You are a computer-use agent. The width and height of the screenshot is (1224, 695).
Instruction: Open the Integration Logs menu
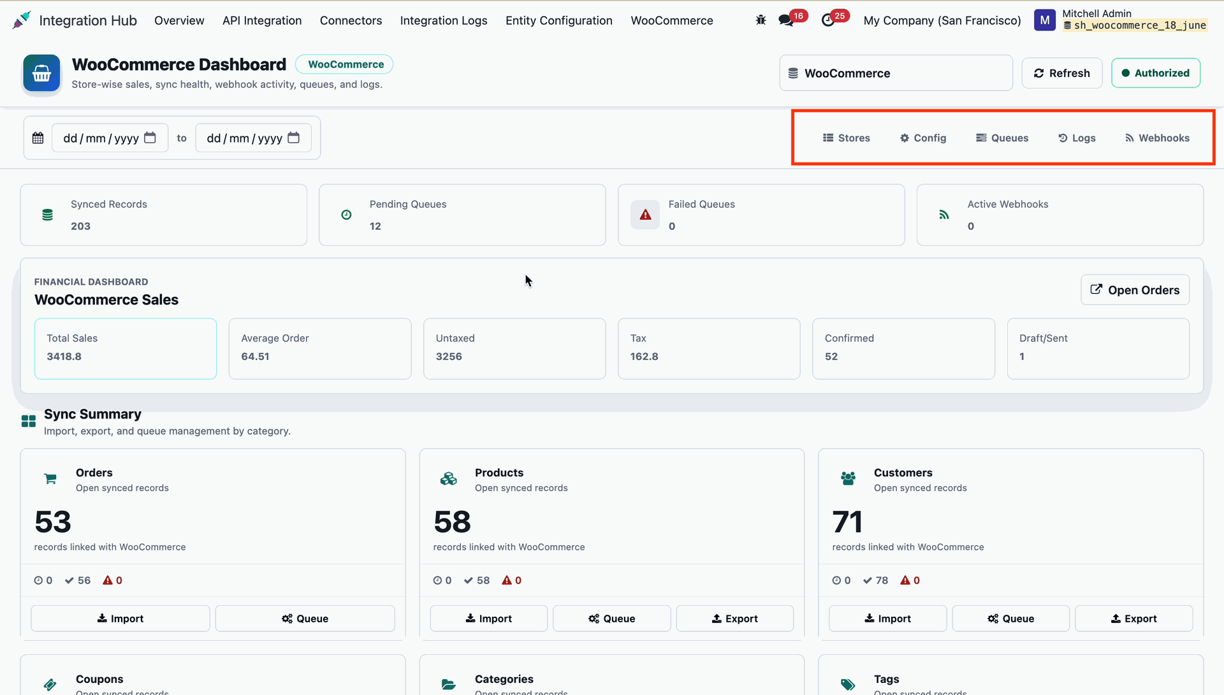coord(444,20)
